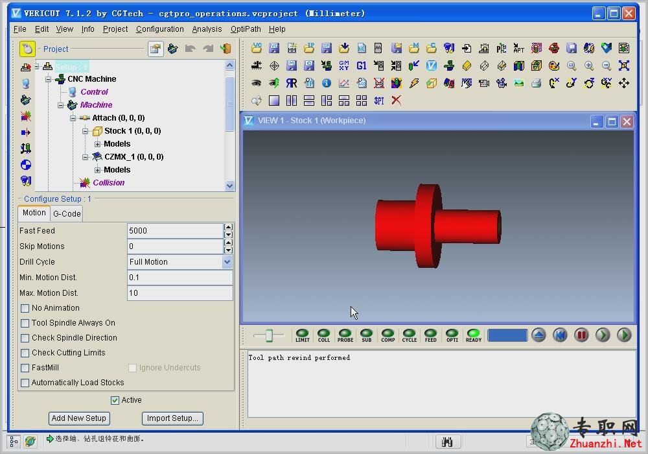
Task: Click the red Pause simulation button
Action: pos(581,335)
